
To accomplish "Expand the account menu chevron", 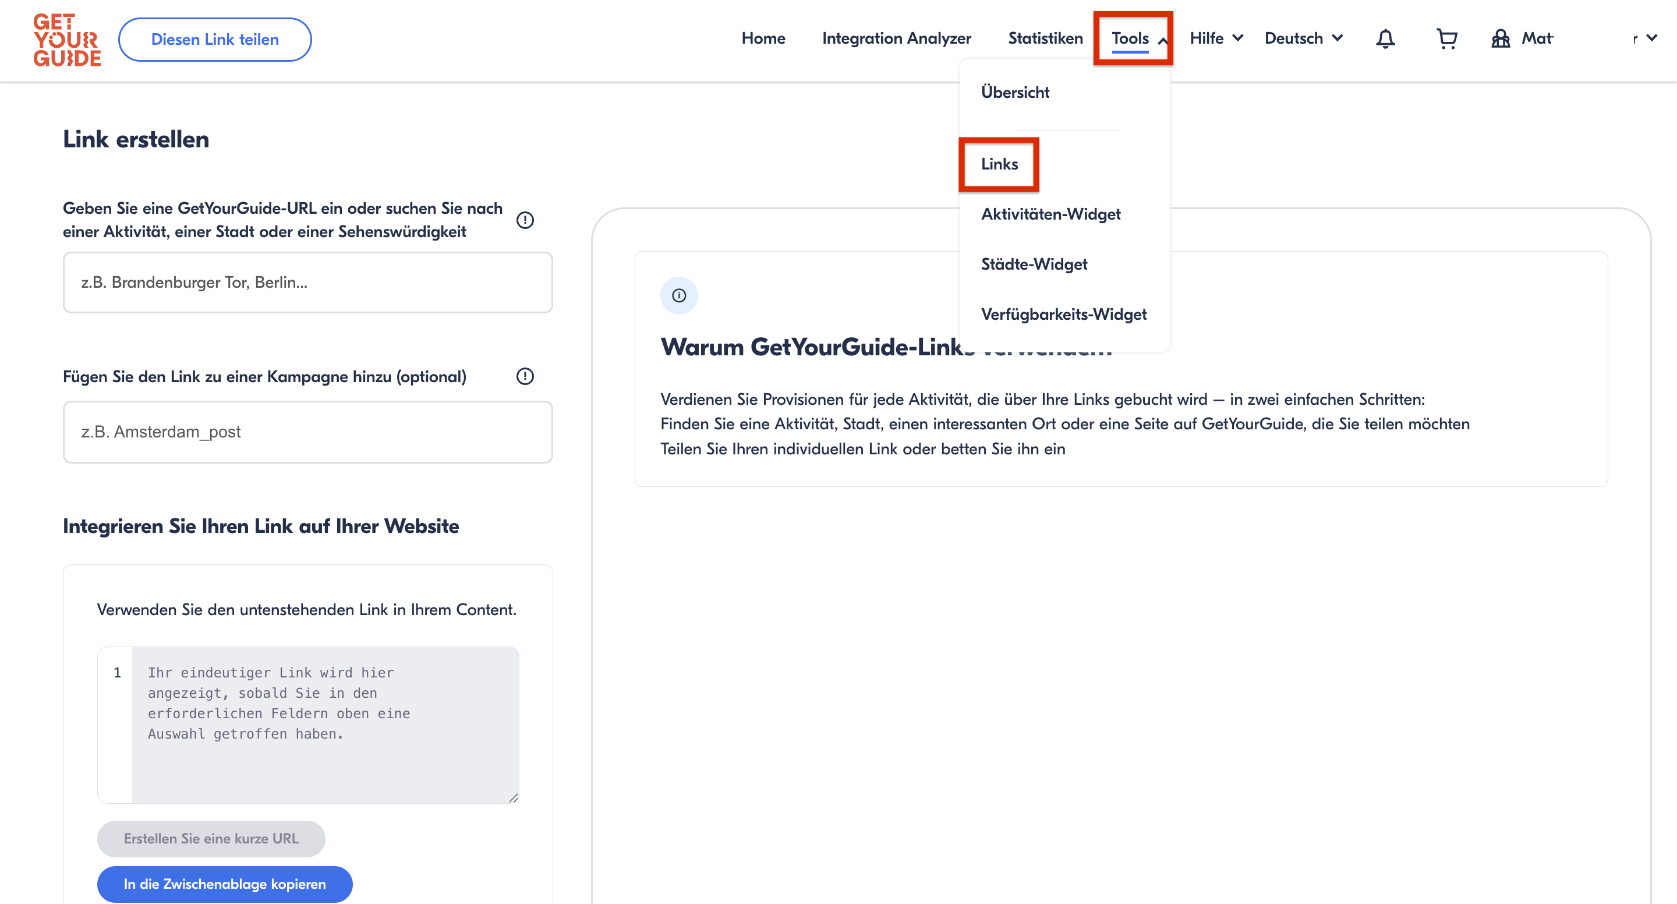I will click(1651, 38).
